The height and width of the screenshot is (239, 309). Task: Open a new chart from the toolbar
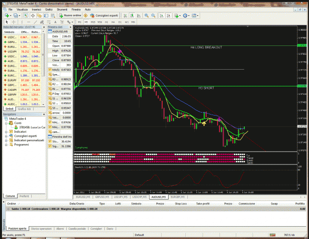click(x=6, y=15)
